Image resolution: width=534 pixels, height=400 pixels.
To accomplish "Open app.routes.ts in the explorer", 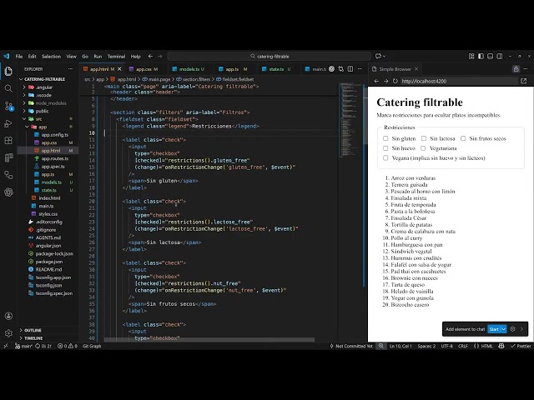I will click(x=54, y=158).
